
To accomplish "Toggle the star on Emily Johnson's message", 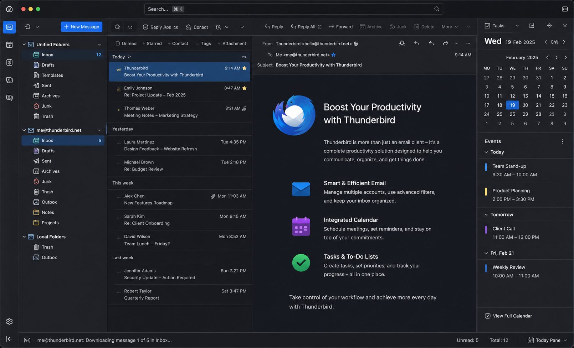I will click(x=244, y=88).
